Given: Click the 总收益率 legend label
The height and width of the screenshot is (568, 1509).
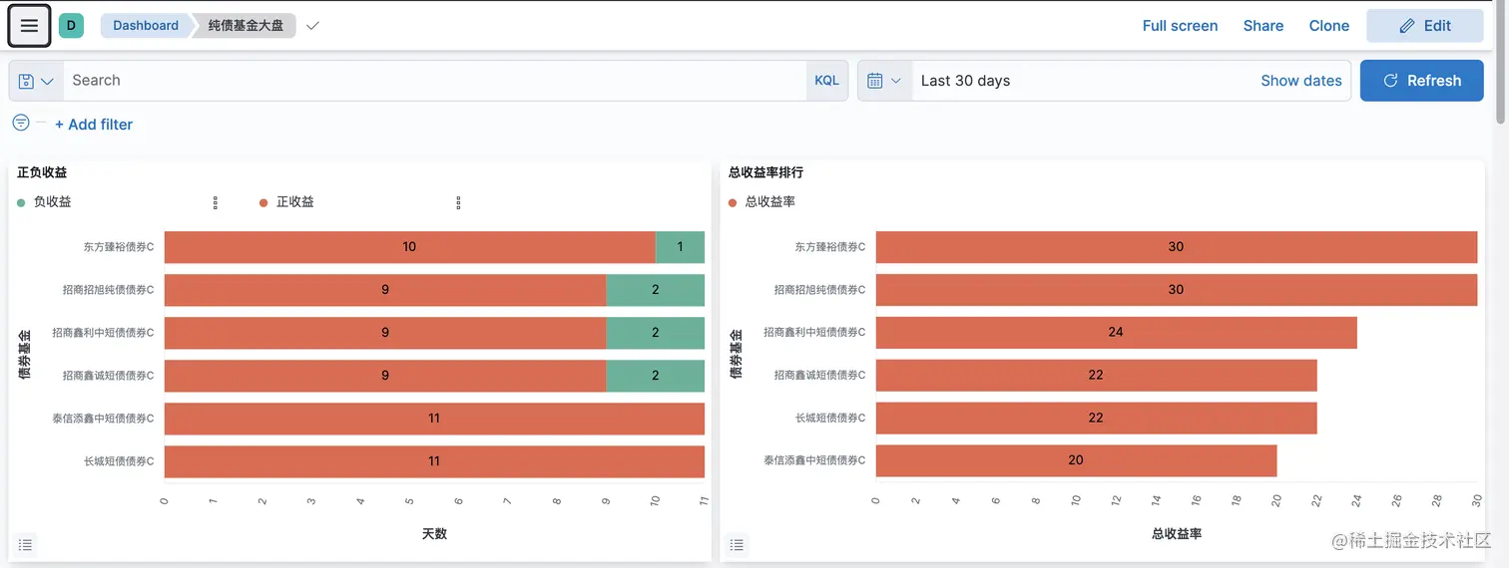Looking at the screenshot, I should coord(770,202).
